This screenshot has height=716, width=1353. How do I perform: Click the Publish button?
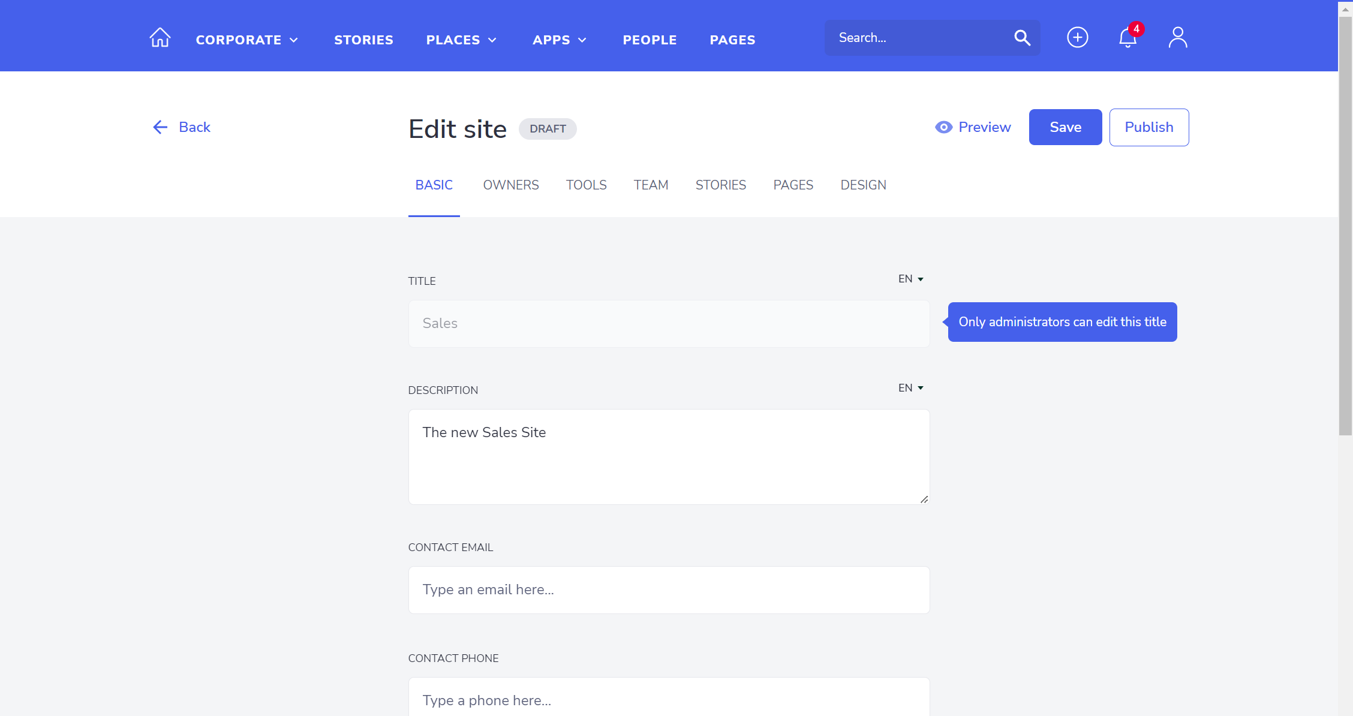1148,127
